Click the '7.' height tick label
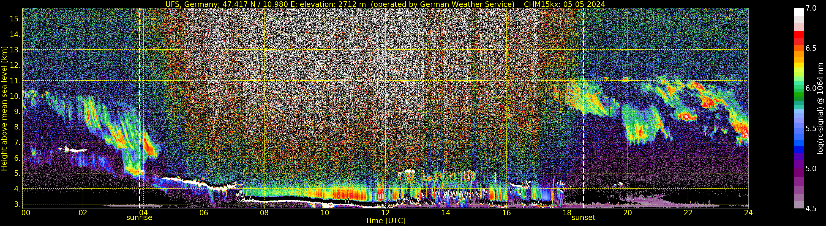The image size is (826, 226). (x=17, y=143)
